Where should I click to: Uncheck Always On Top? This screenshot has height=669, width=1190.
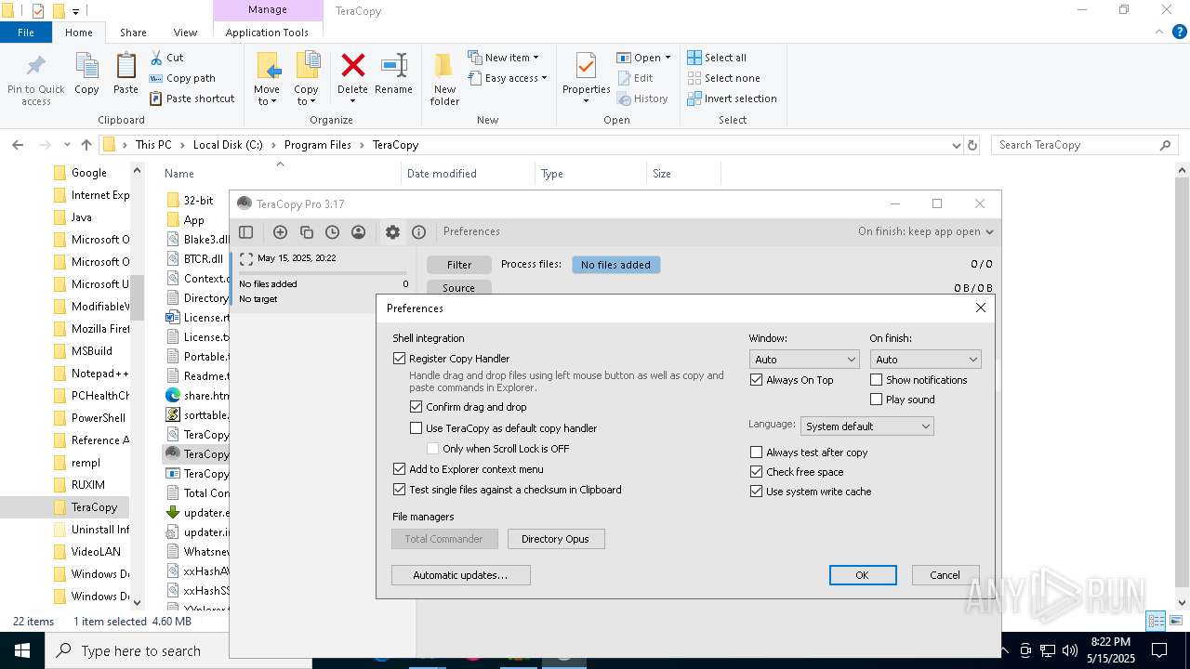coord(757,380)
